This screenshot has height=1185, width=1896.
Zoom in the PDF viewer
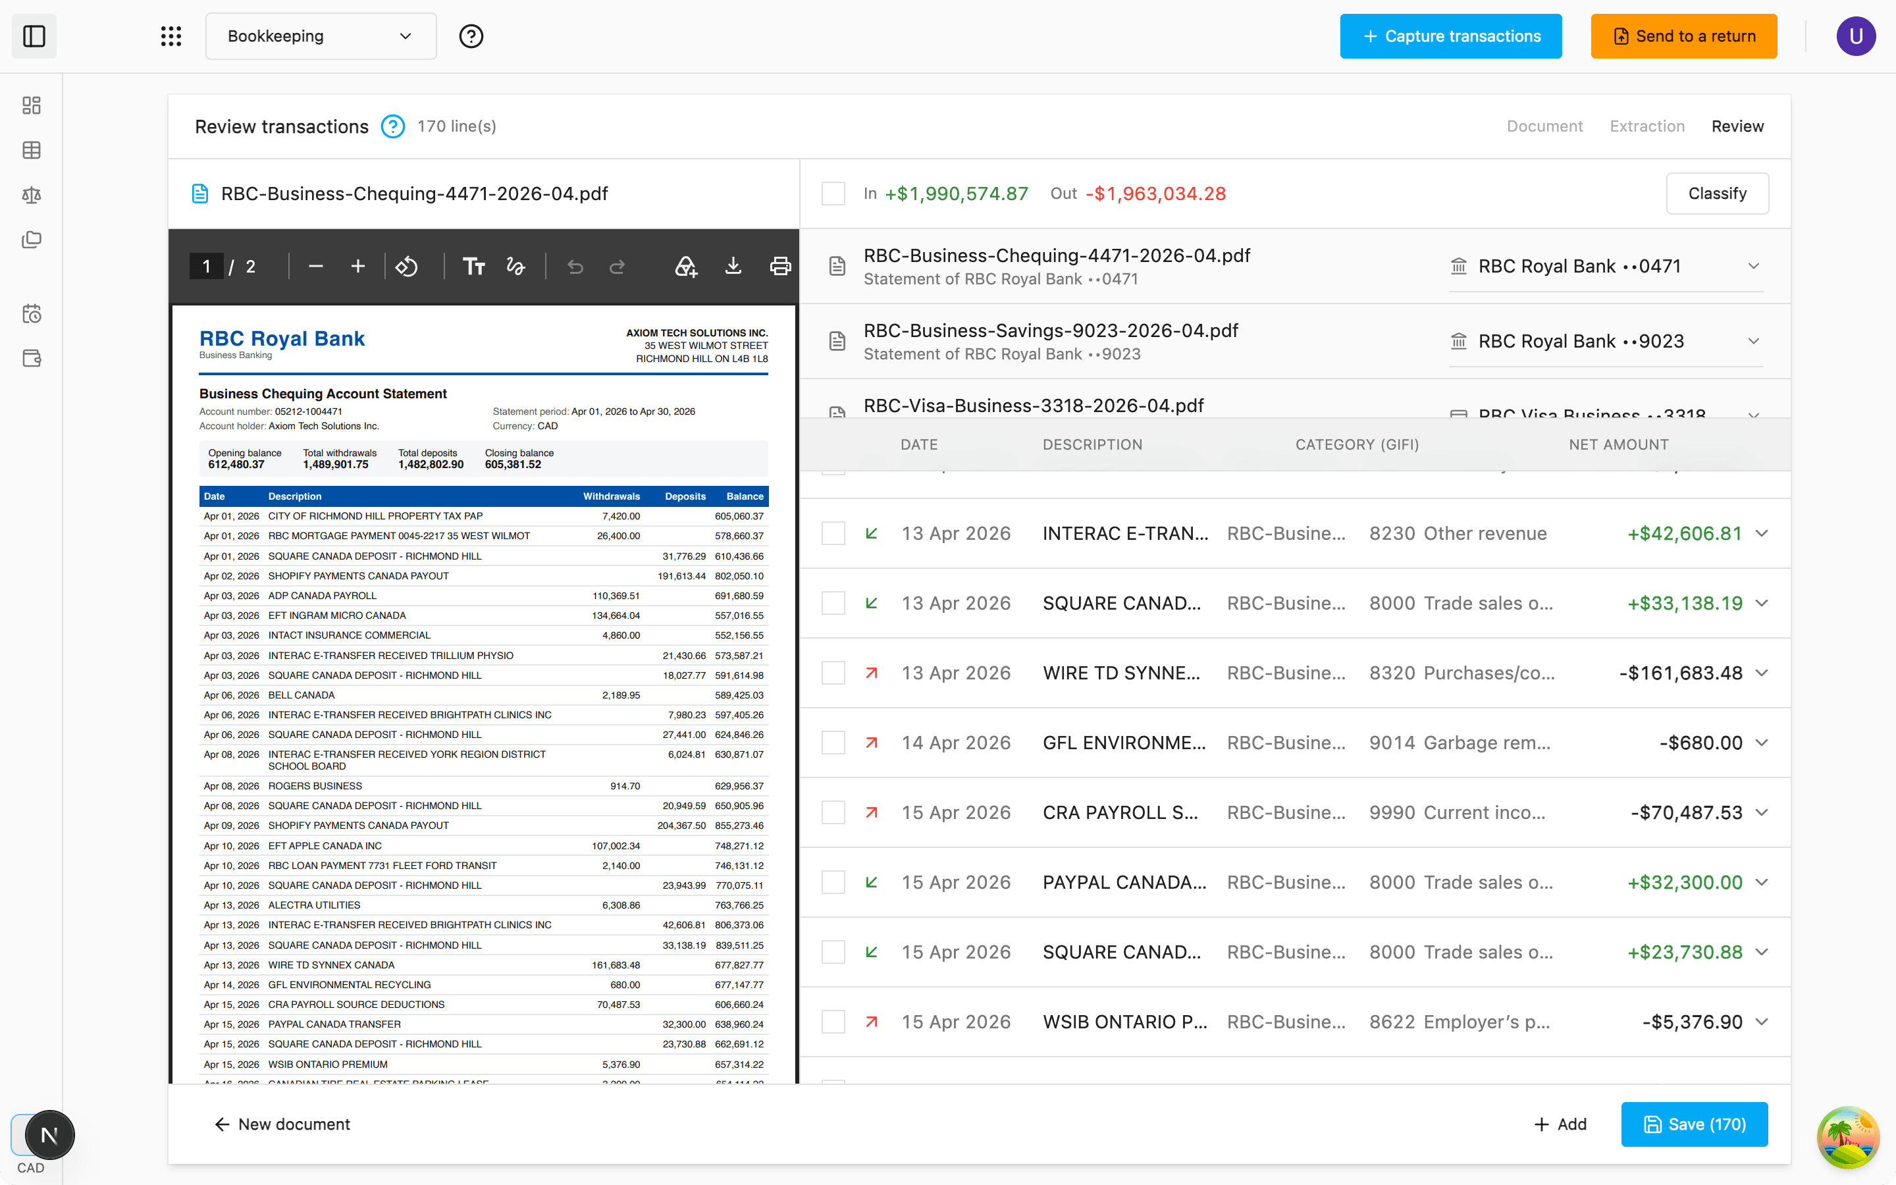tap(358, 267)
